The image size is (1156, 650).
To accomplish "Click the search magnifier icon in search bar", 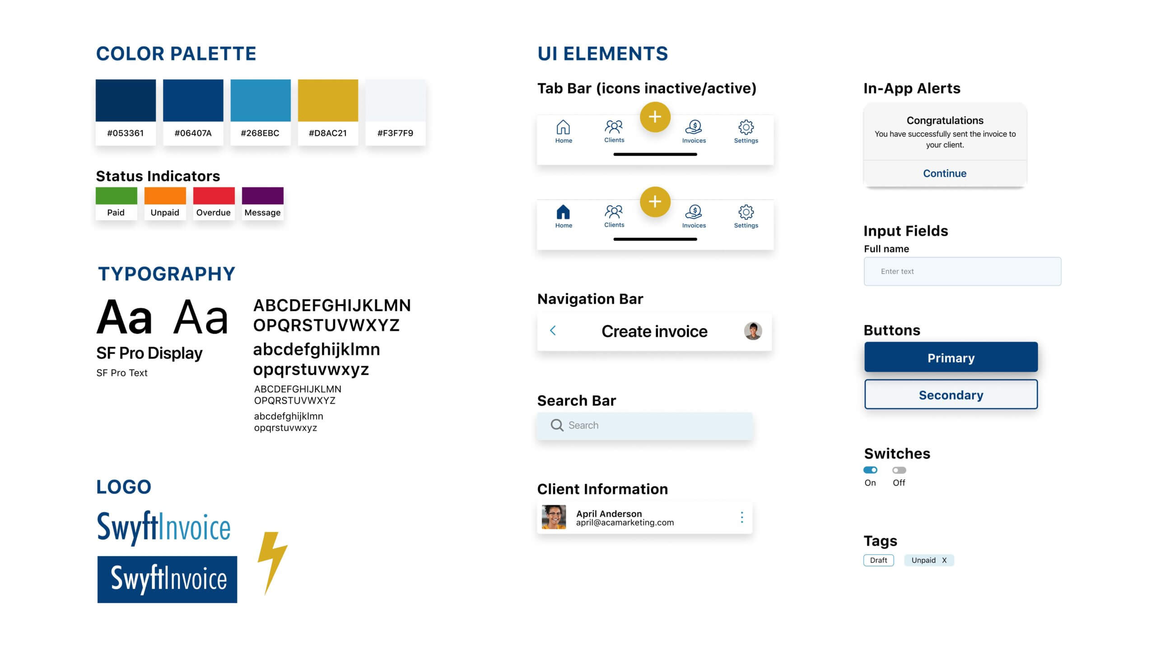I will click(556, 425).
